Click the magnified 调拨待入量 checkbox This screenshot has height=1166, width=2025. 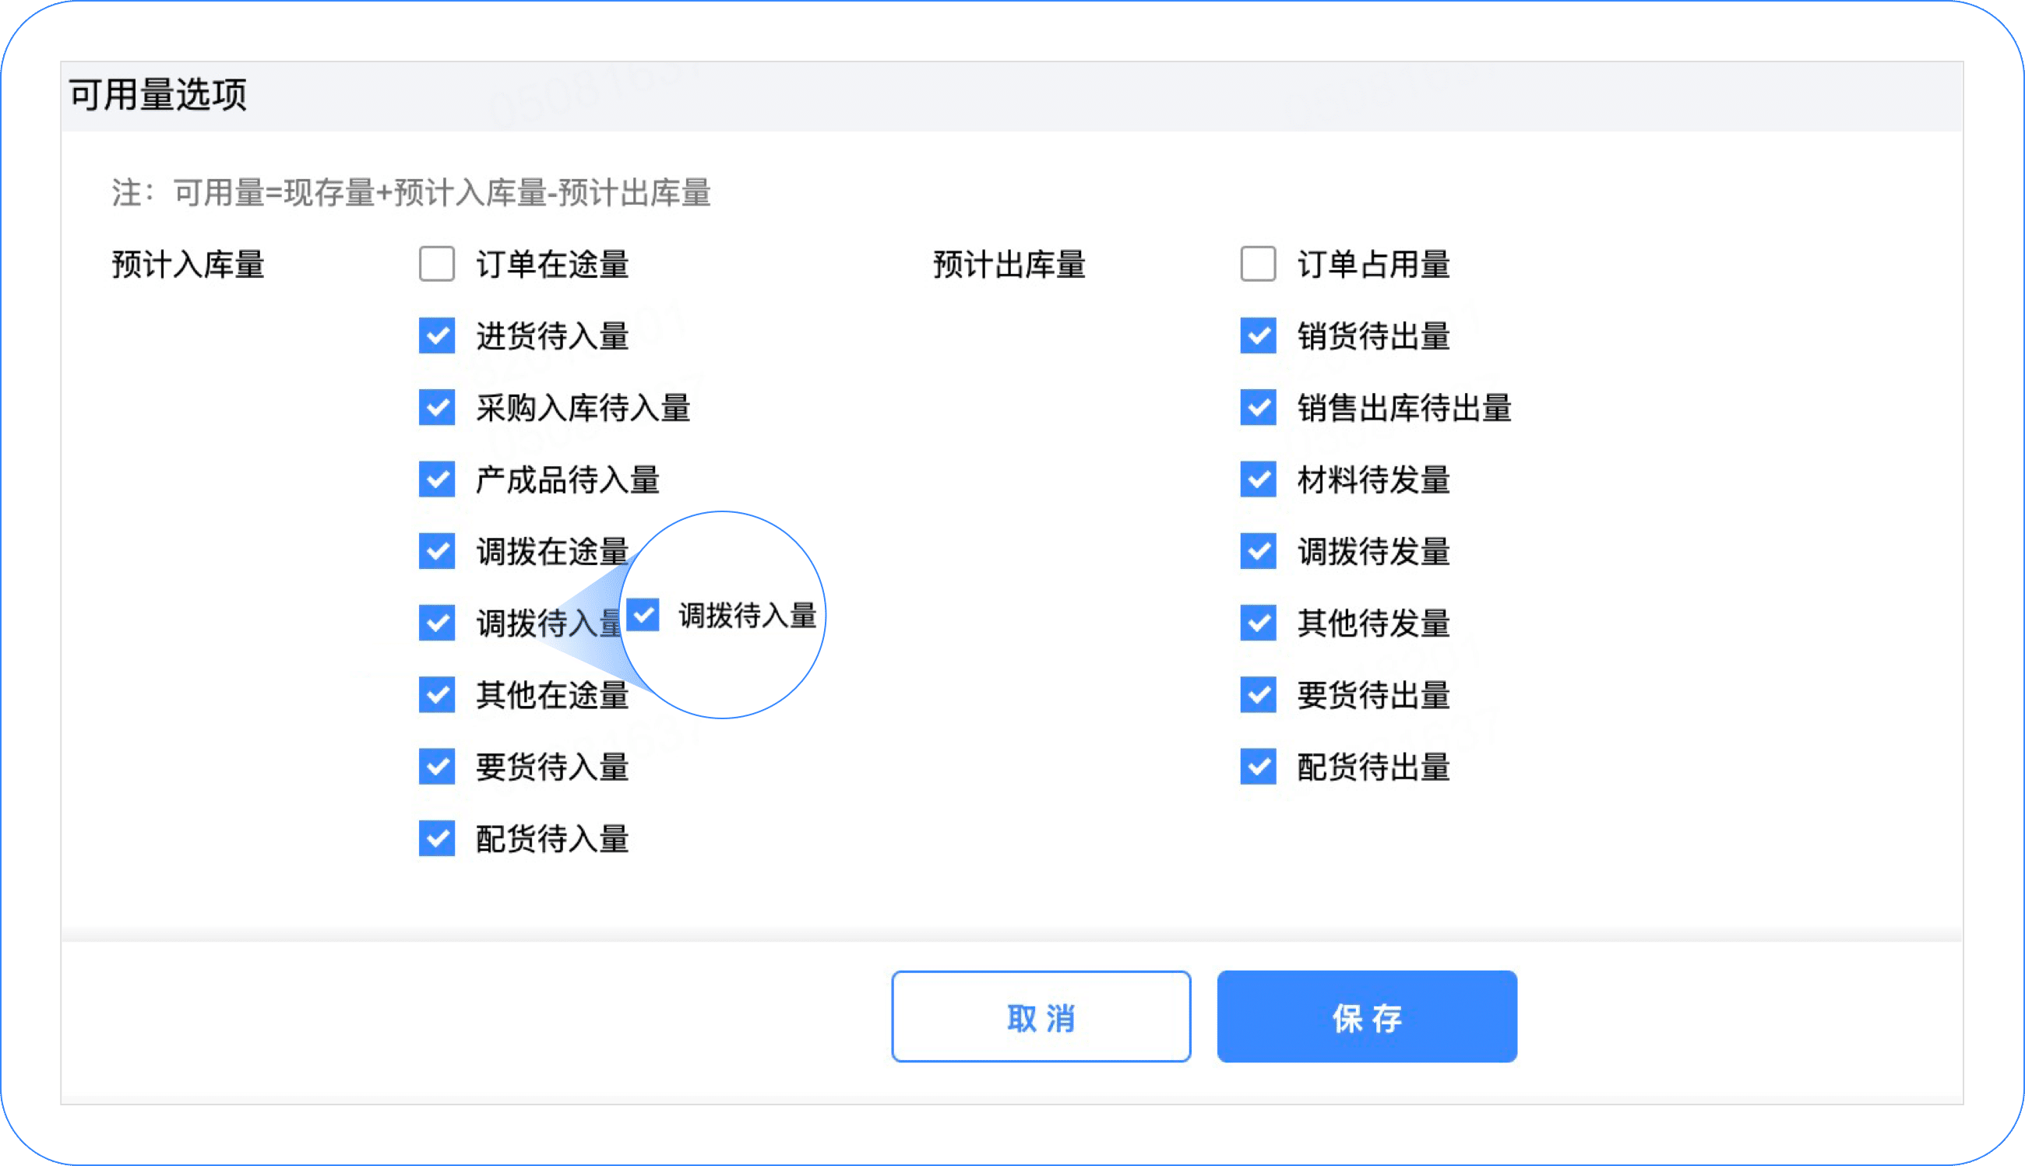click(643, 615)
